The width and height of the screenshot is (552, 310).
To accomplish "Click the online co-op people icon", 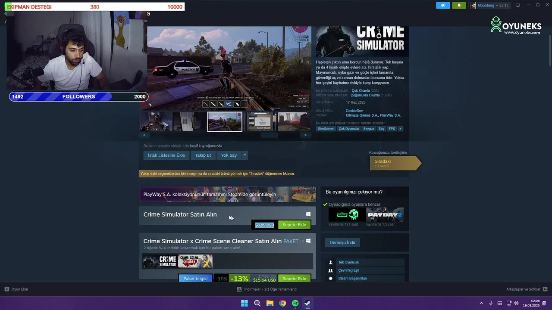I will click(x=331, y=270).
